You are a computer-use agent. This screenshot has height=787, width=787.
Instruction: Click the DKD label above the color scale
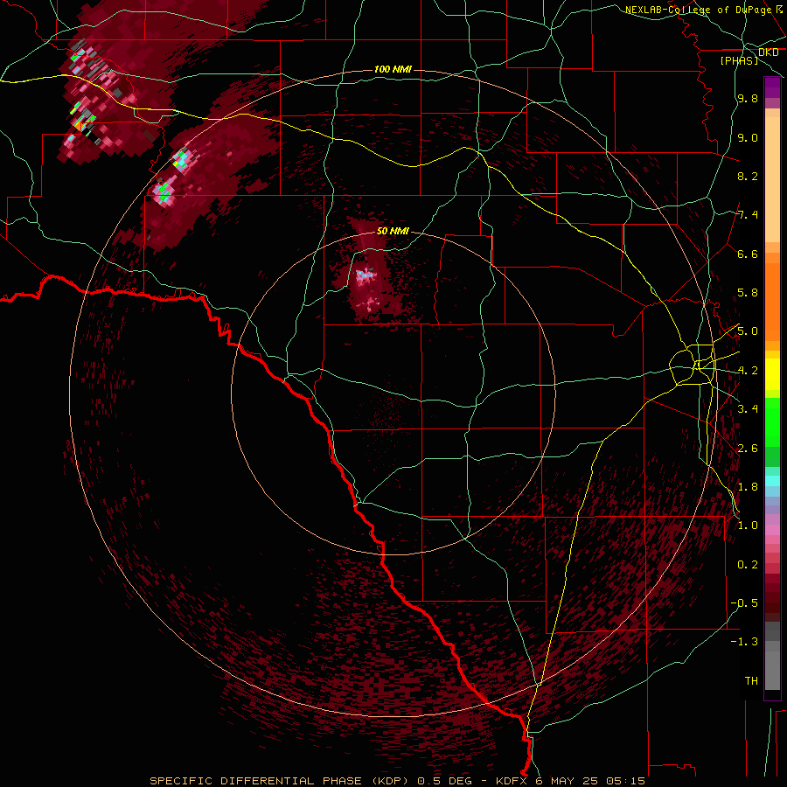click(x=769, y=52)
